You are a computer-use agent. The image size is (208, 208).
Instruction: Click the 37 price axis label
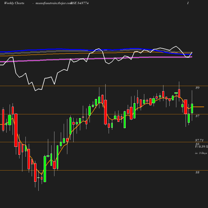point(197,116)
